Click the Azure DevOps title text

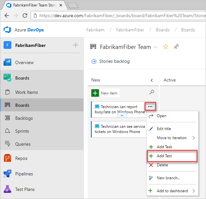tap(29, 30)
